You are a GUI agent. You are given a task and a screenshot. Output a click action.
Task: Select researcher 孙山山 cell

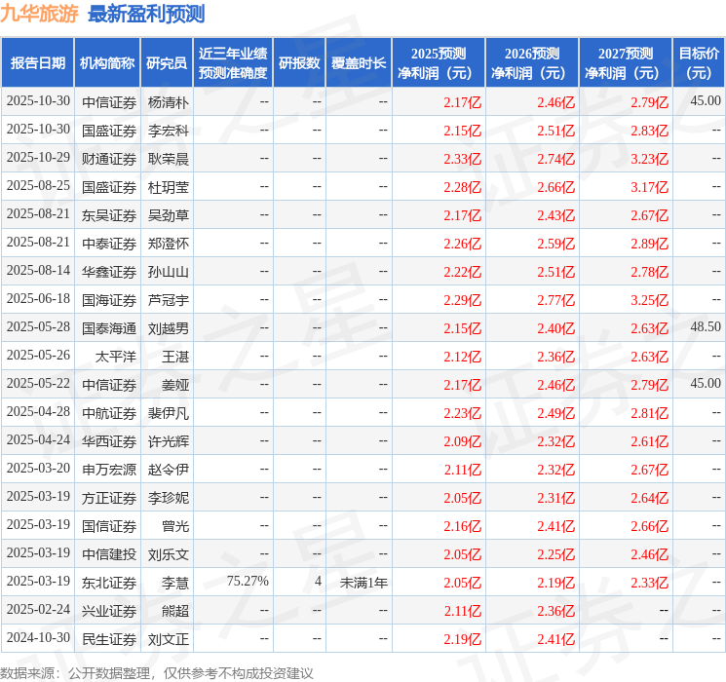click(x=168, y=272)
